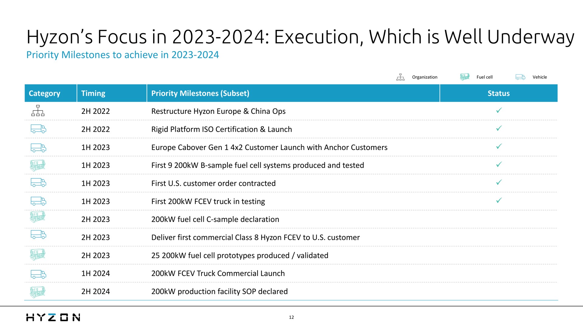
Task: Click truck icon in First U.S. customer order row
Action: (38, 182)
